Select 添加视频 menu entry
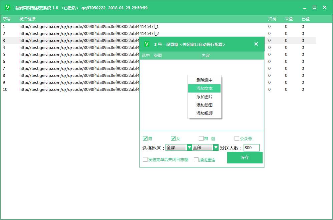 click(204, 113)
